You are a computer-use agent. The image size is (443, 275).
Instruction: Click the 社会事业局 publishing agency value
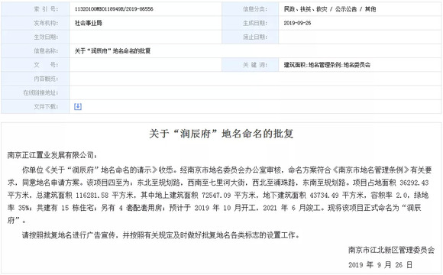(x=88, y=23)
